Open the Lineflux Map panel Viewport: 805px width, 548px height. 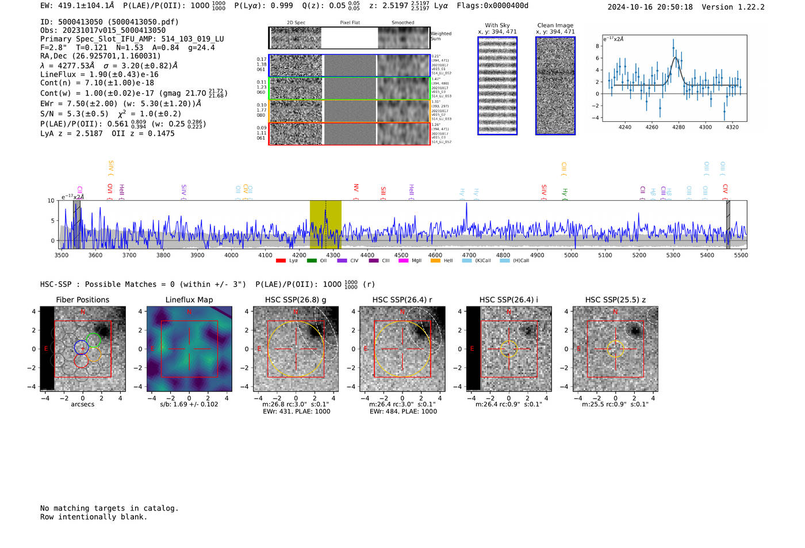(189, 349)
